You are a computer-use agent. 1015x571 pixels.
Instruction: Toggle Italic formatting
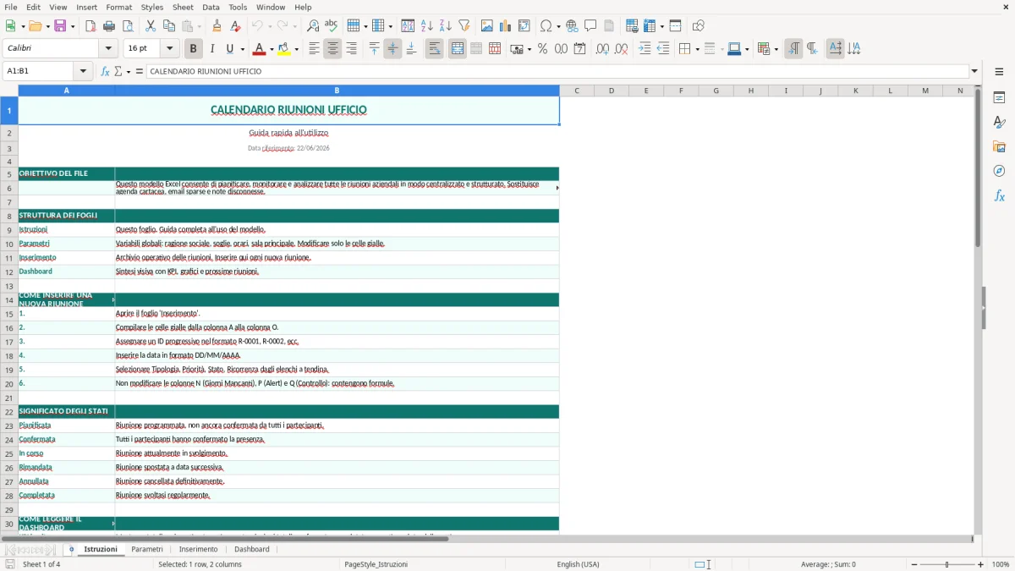212,49
